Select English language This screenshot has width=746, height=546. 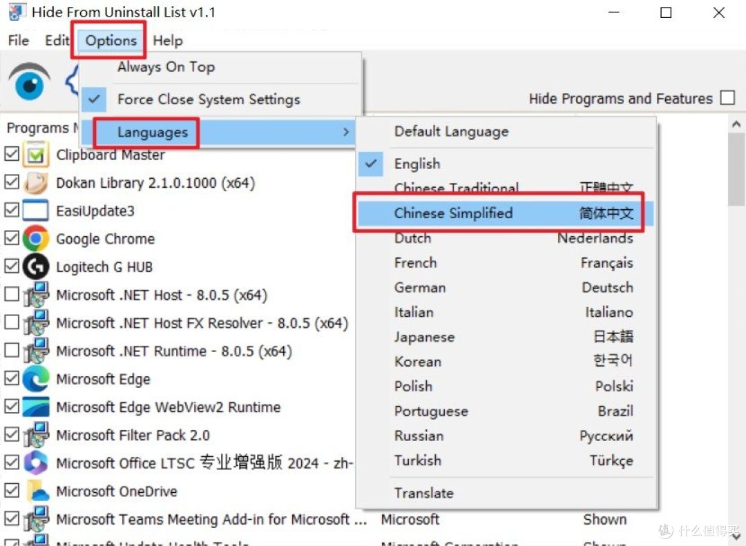pyautogui.click(x=506, y=164)
